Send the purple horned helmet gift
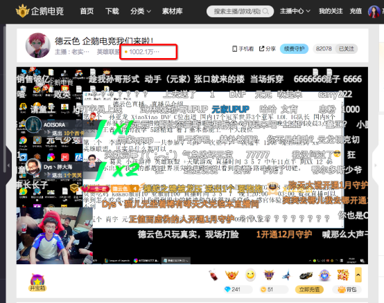 (269, 275)
